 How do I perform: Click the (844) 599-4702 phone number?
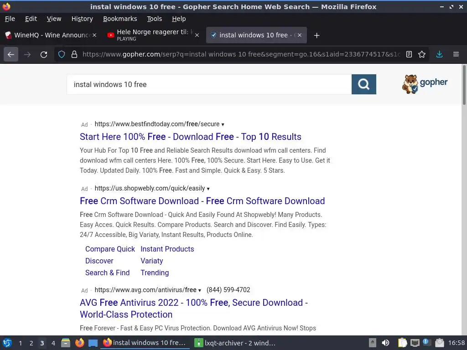[228, 290]
